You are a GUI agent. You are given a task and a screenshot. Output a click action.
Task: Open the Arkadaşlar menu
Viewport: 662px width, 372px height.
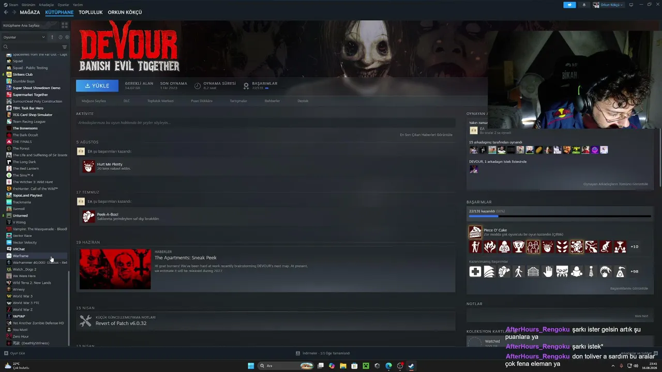pyautogui.click(x=47, y=5)
